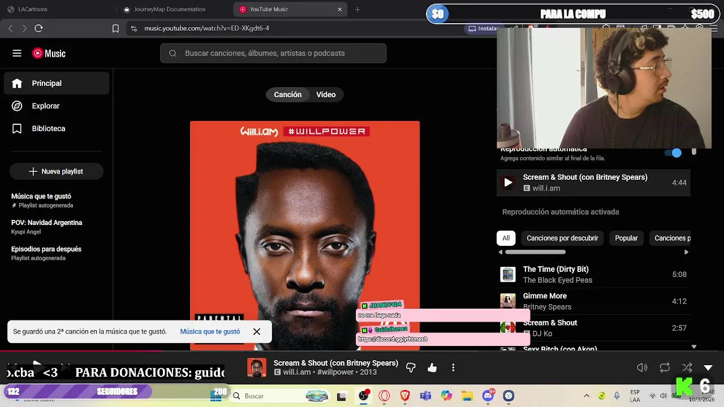
Task: Dismiss the saved-song notification
Action: pos(257,332)
